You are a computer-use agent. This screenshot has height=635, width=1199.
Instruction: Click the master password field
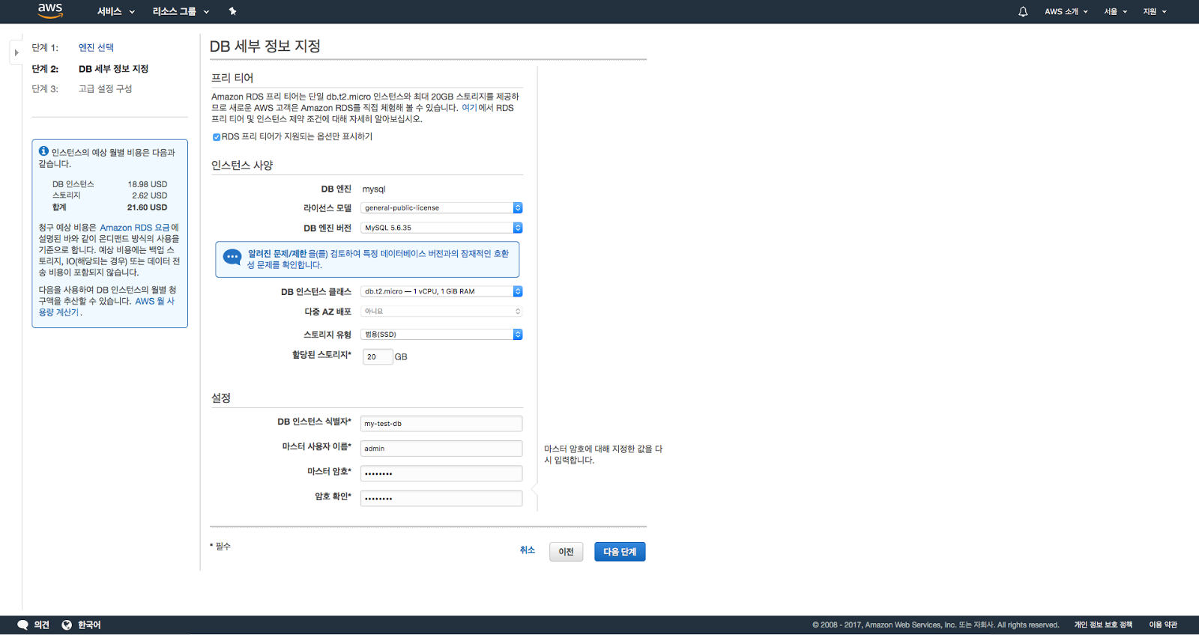pyautogui.click(x=441, y=473)
